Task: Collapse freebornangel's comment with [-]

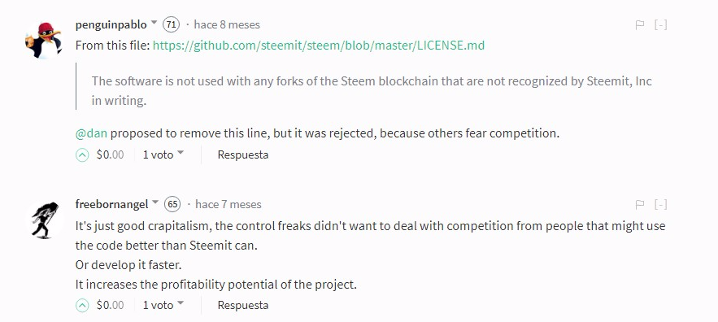Action: (x=661, y=204)
